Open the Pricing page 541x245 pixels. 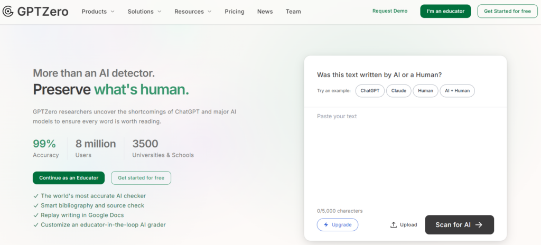point(234,12)
